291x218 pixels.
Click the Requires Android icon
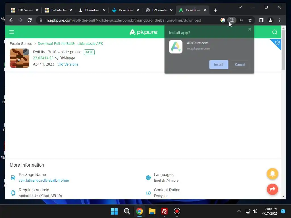coord(13,193)
